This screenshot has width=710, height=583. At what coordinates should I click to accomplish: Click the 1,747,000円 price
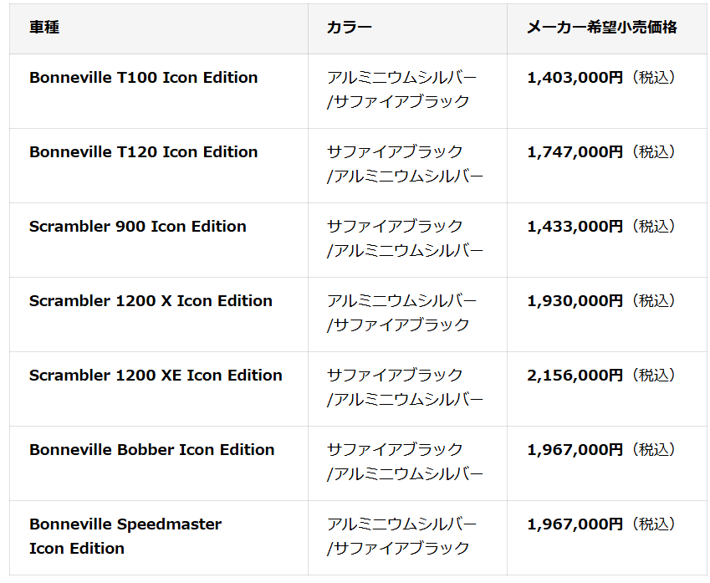575,152
